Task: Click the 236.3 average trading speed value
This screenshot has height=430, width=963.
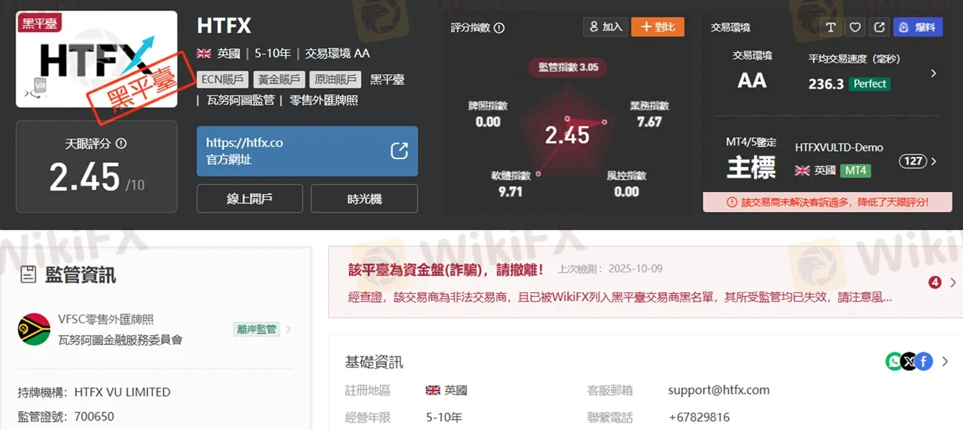Action: (x=826, y=84)
